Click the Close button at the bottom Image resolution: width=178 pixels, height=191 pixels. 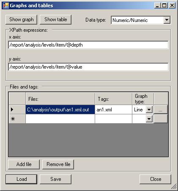[156, 179]
